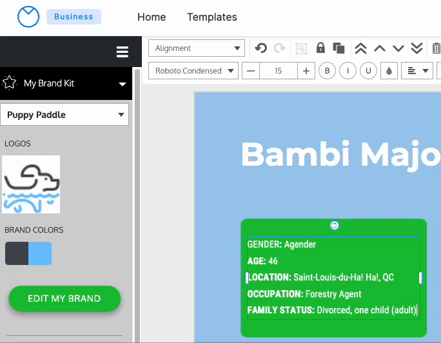Click the redo arrow icon

click(279, 48)
